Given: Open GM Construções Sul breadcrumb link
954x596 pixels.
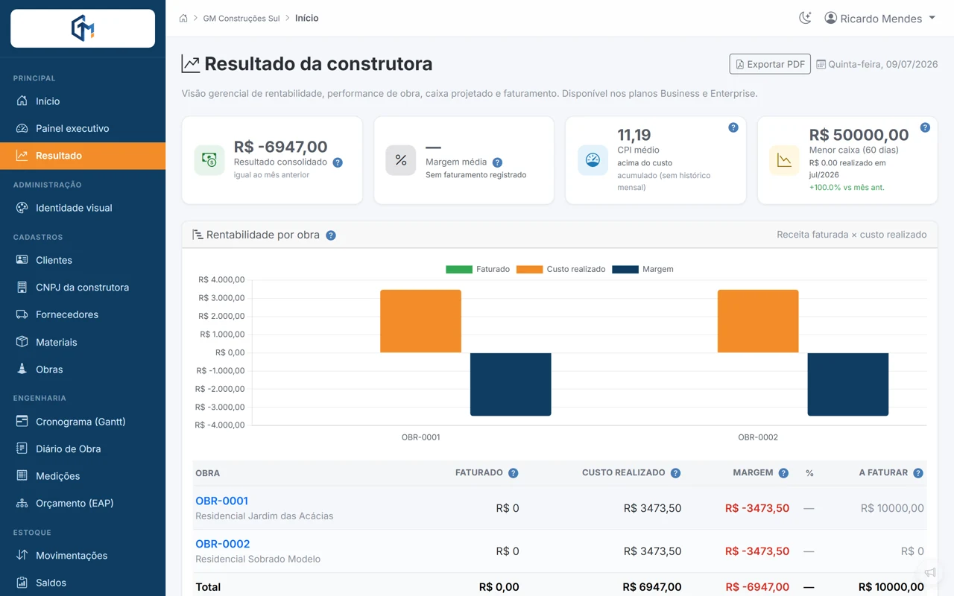Looking at the screenshot, I should (x=241, y=18).
